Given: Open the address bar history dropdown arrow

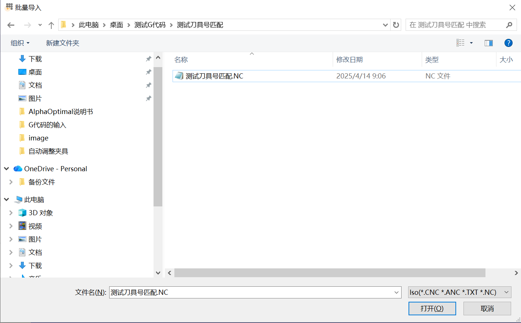Looking at the screenshot, I should click(x=385, y=25).
